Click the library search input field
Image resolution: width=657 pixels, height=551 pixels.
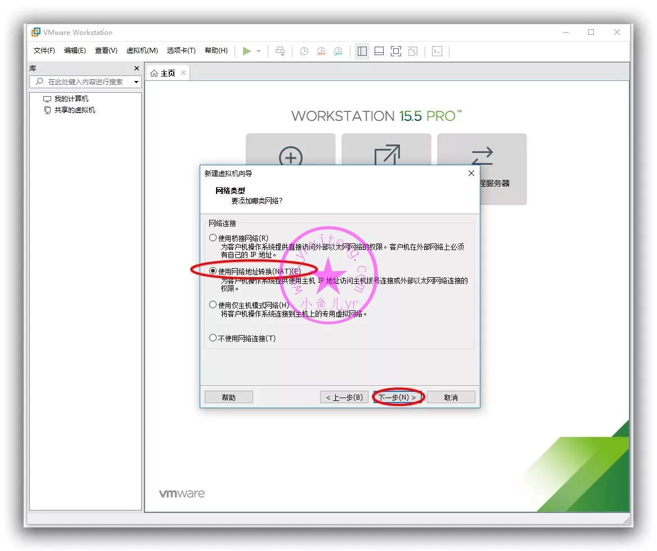(84, 82)
